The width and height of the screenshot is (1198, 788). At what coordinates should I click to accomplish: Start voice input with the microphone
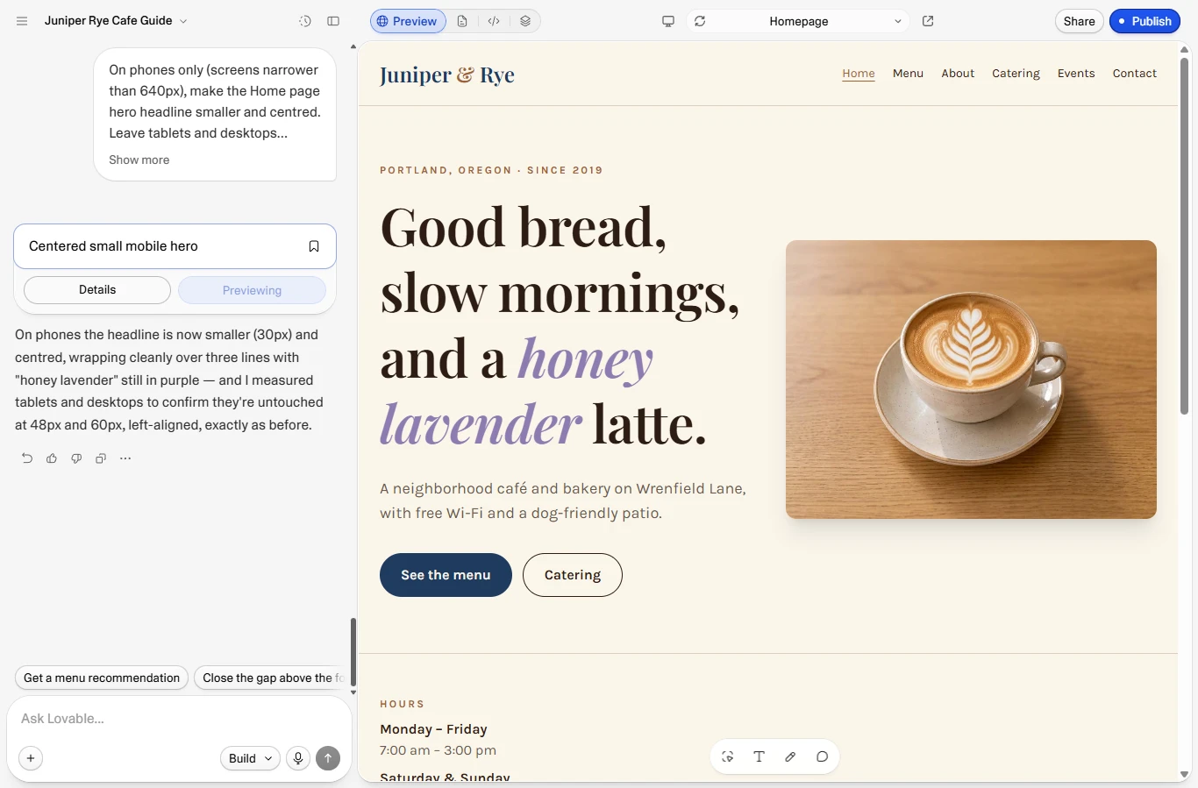coord(298,758)
